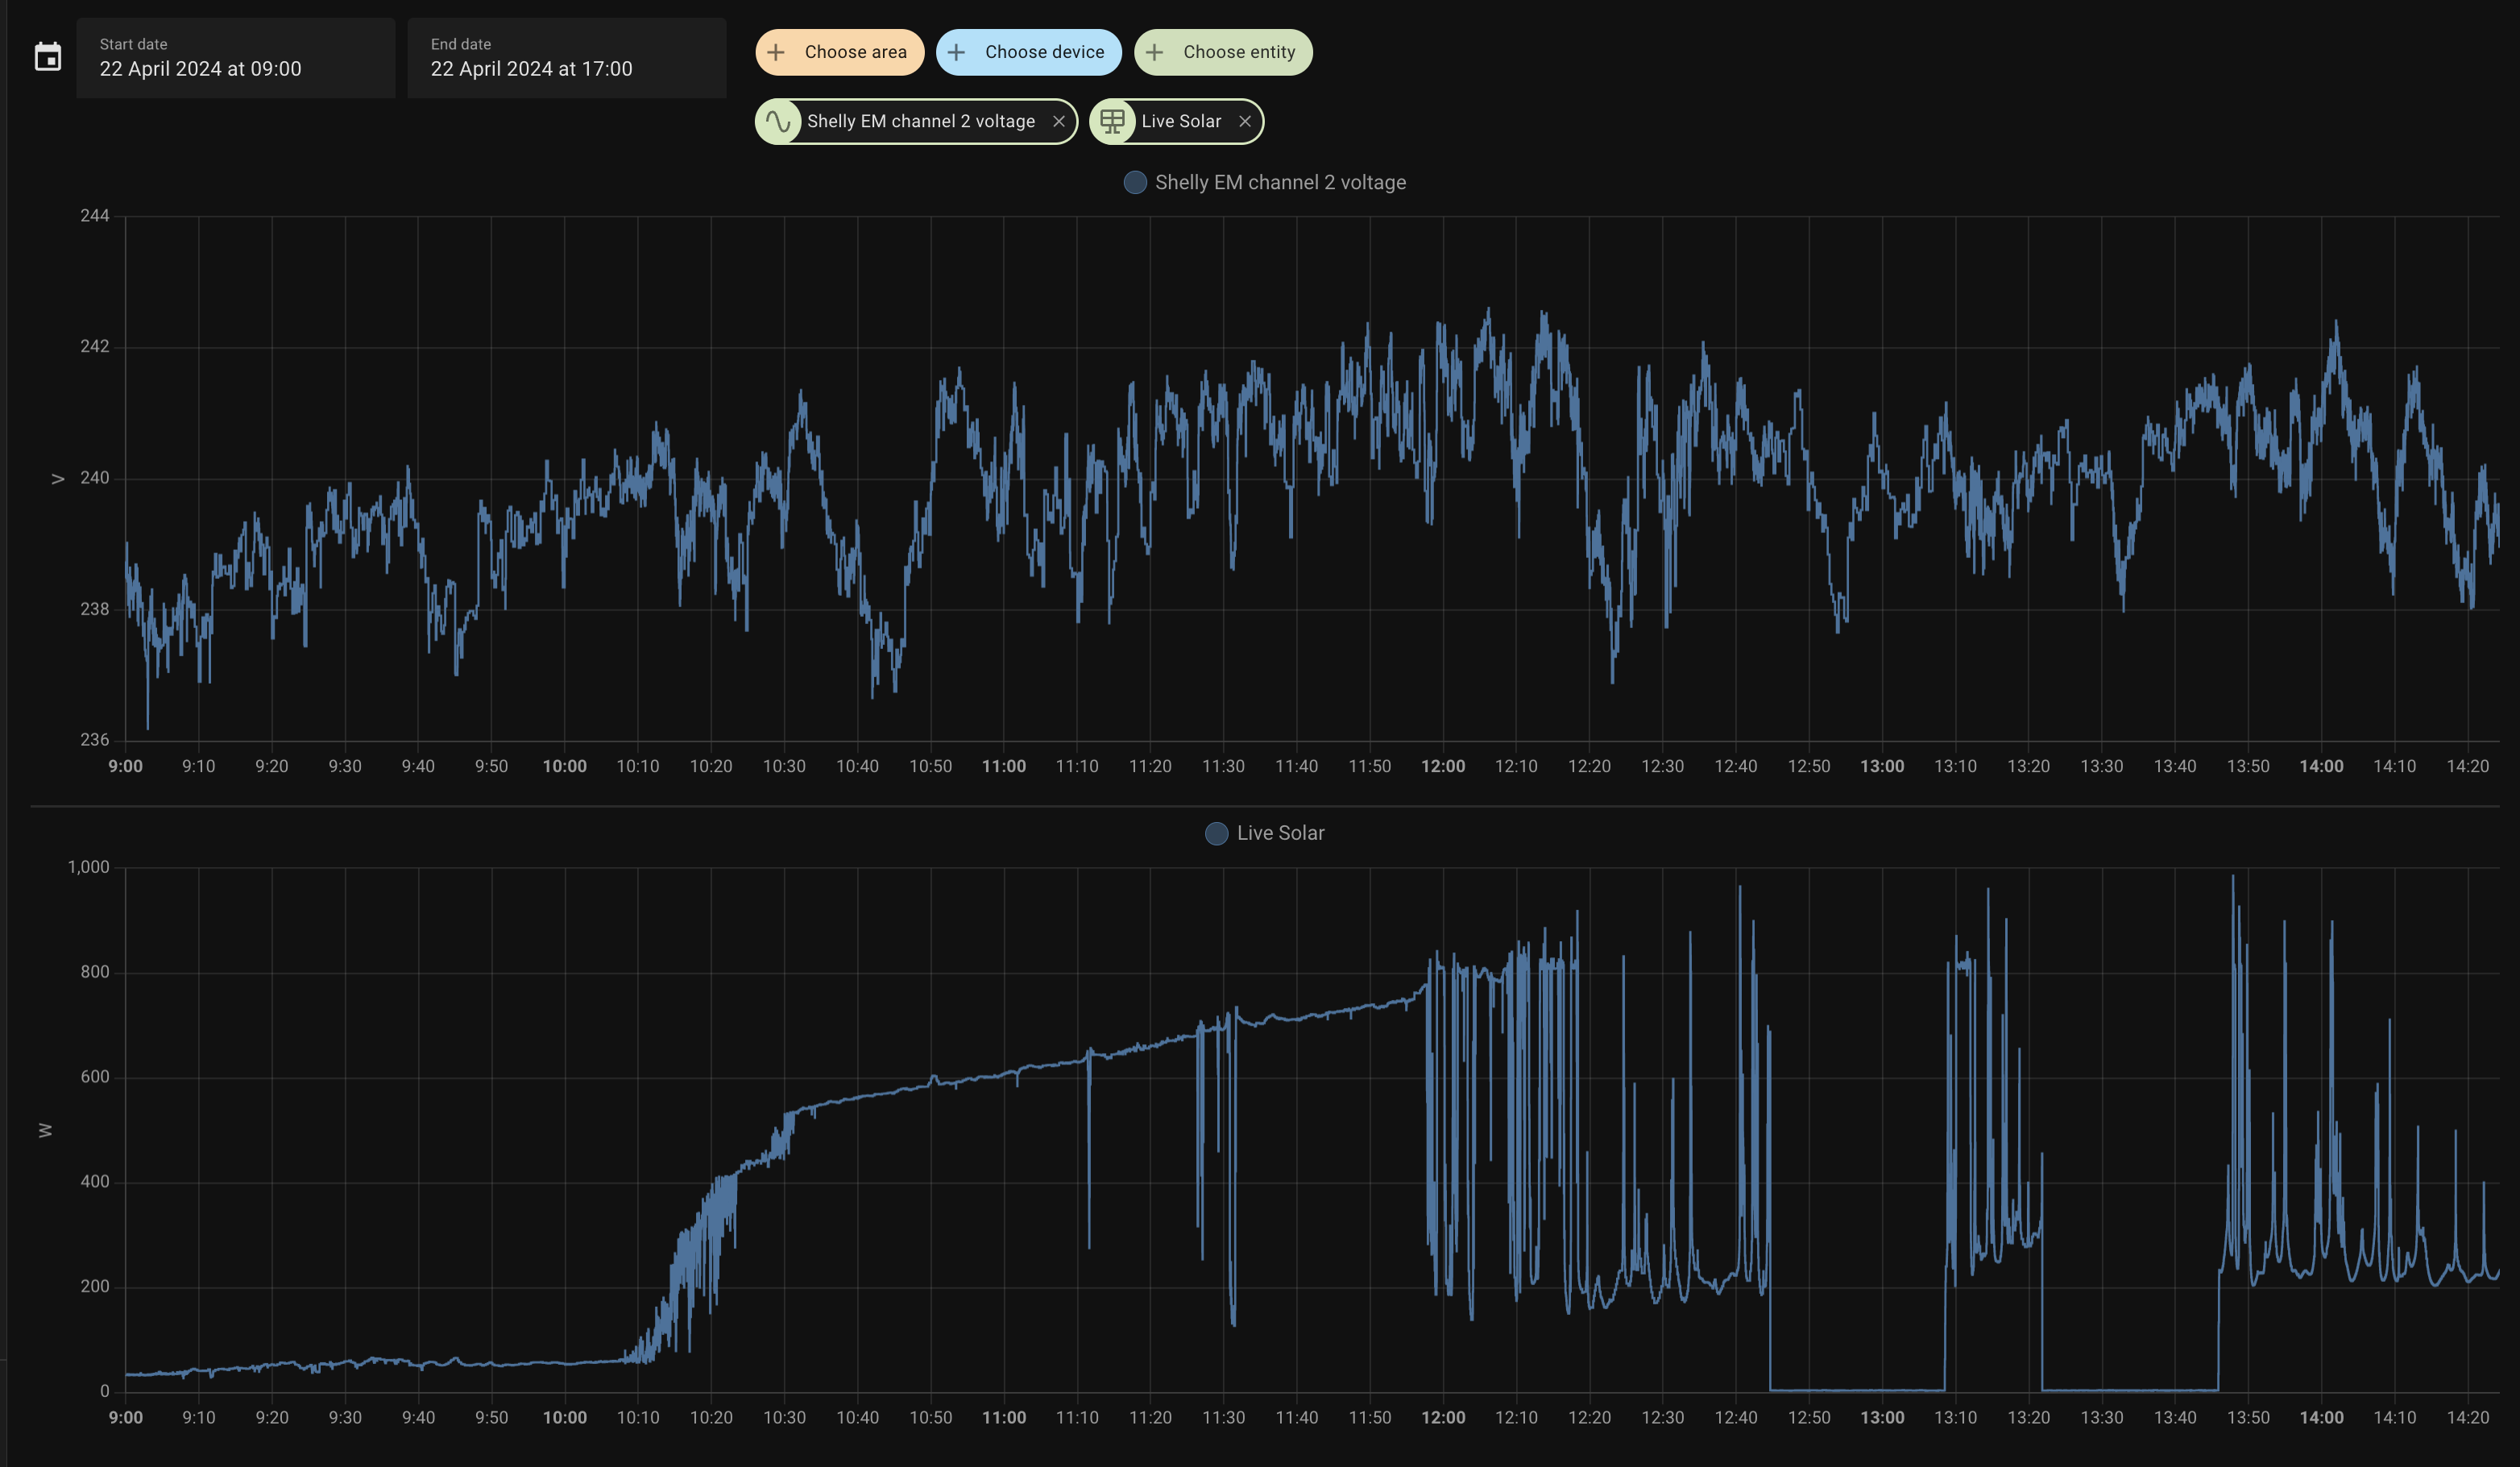The width and height of the screenshot is (2520, 1467).
Task: Toggle Shelly EM channel 2 voltage legend dot
Action: (x=1134, y=183)
